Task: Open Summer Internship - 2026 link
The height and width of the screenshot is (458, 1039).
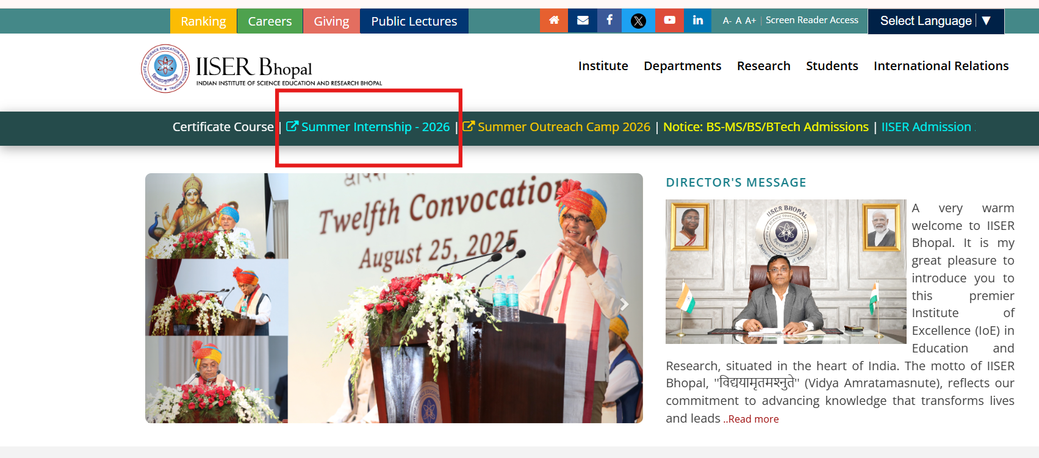Action: click(375, 127)
